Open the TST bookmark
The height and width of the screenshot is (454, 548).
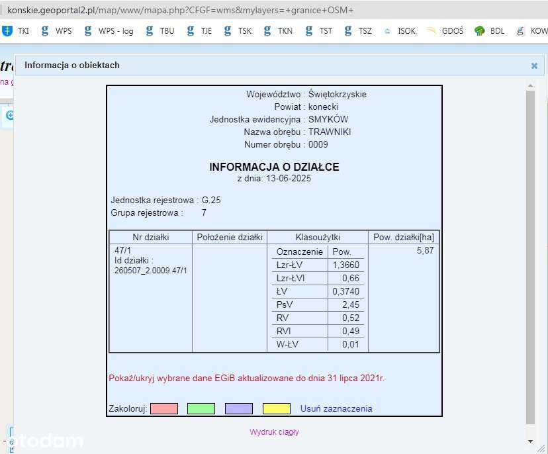coord(319,30)
